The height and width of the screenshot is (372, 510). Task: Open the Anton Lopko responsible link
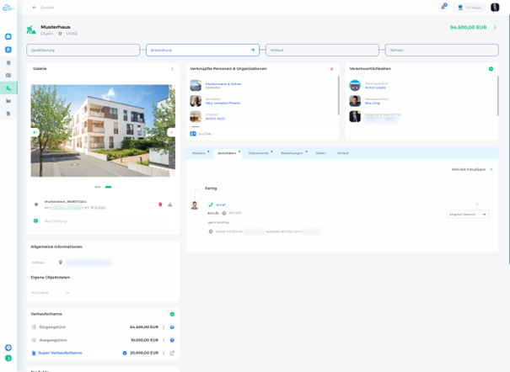click(375, 88)
